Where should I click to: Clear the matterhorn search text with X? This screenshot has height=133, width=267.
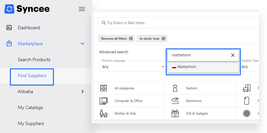pos(233,55)
